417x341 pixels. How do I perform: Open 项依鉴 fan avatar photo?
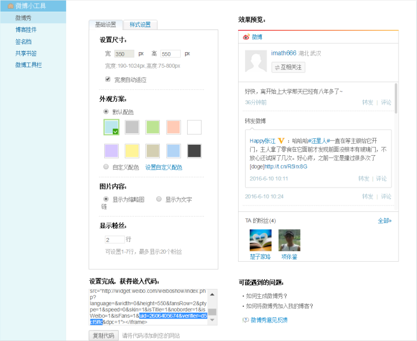click(x=290, y=240)
